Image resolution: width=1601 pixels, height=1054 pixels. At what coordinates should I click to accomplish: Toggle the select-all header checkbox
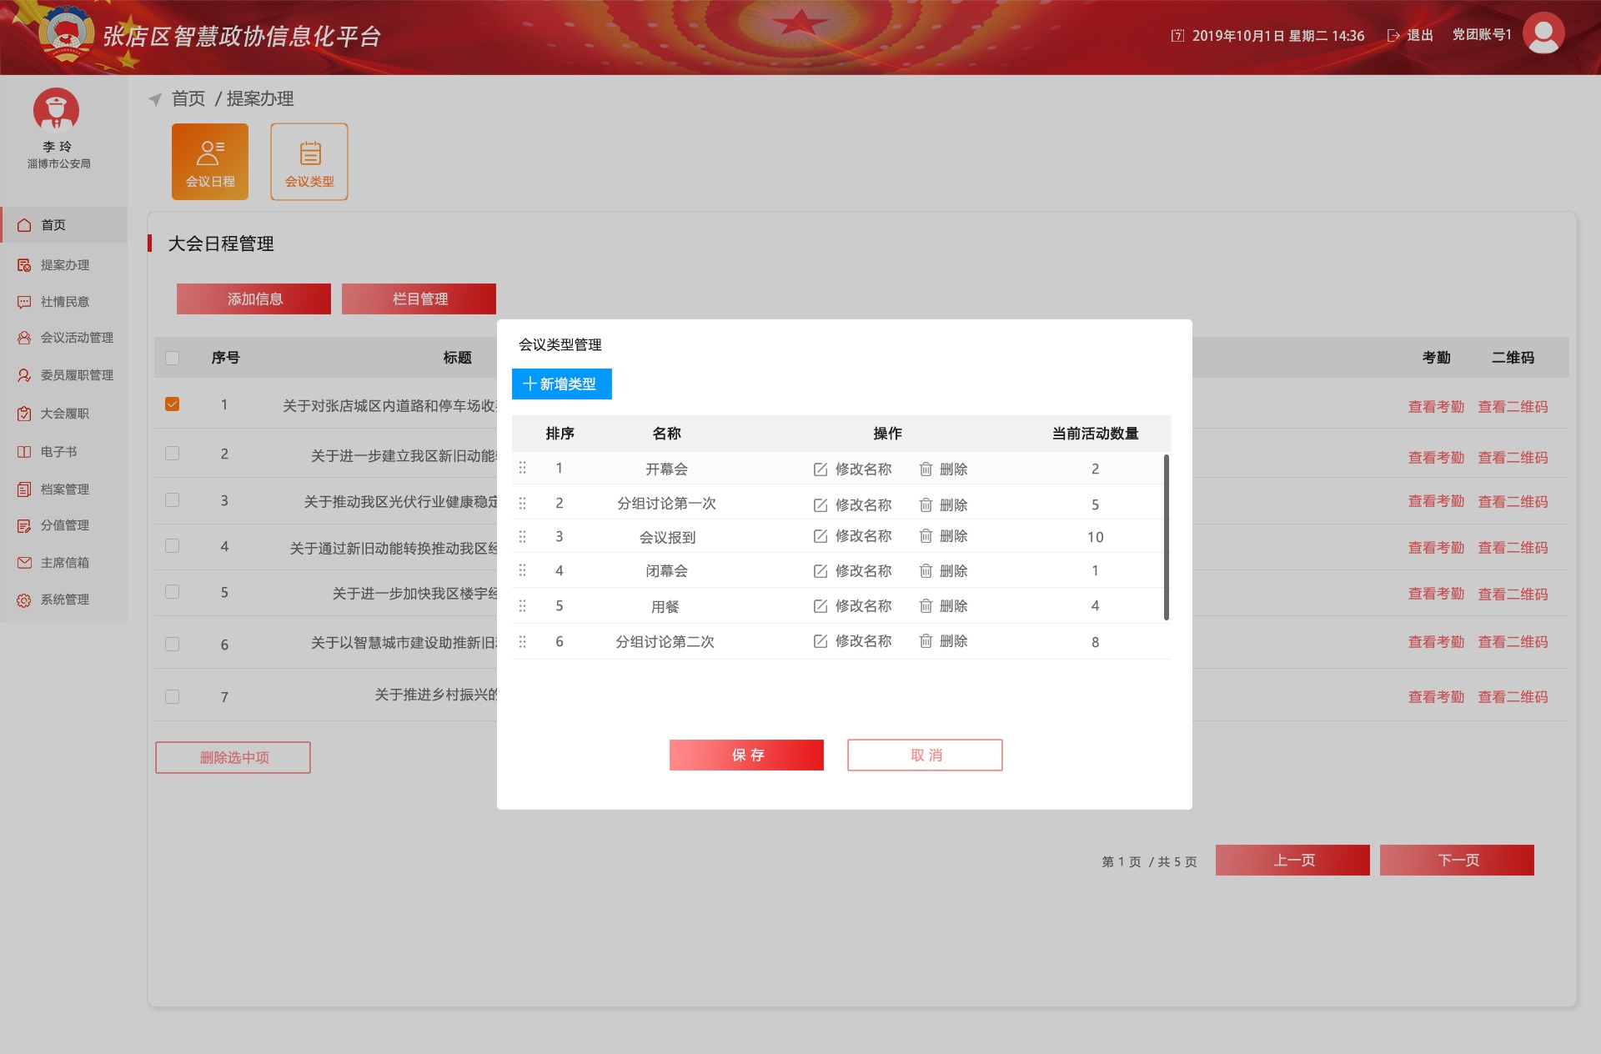(x=173, y=358)
